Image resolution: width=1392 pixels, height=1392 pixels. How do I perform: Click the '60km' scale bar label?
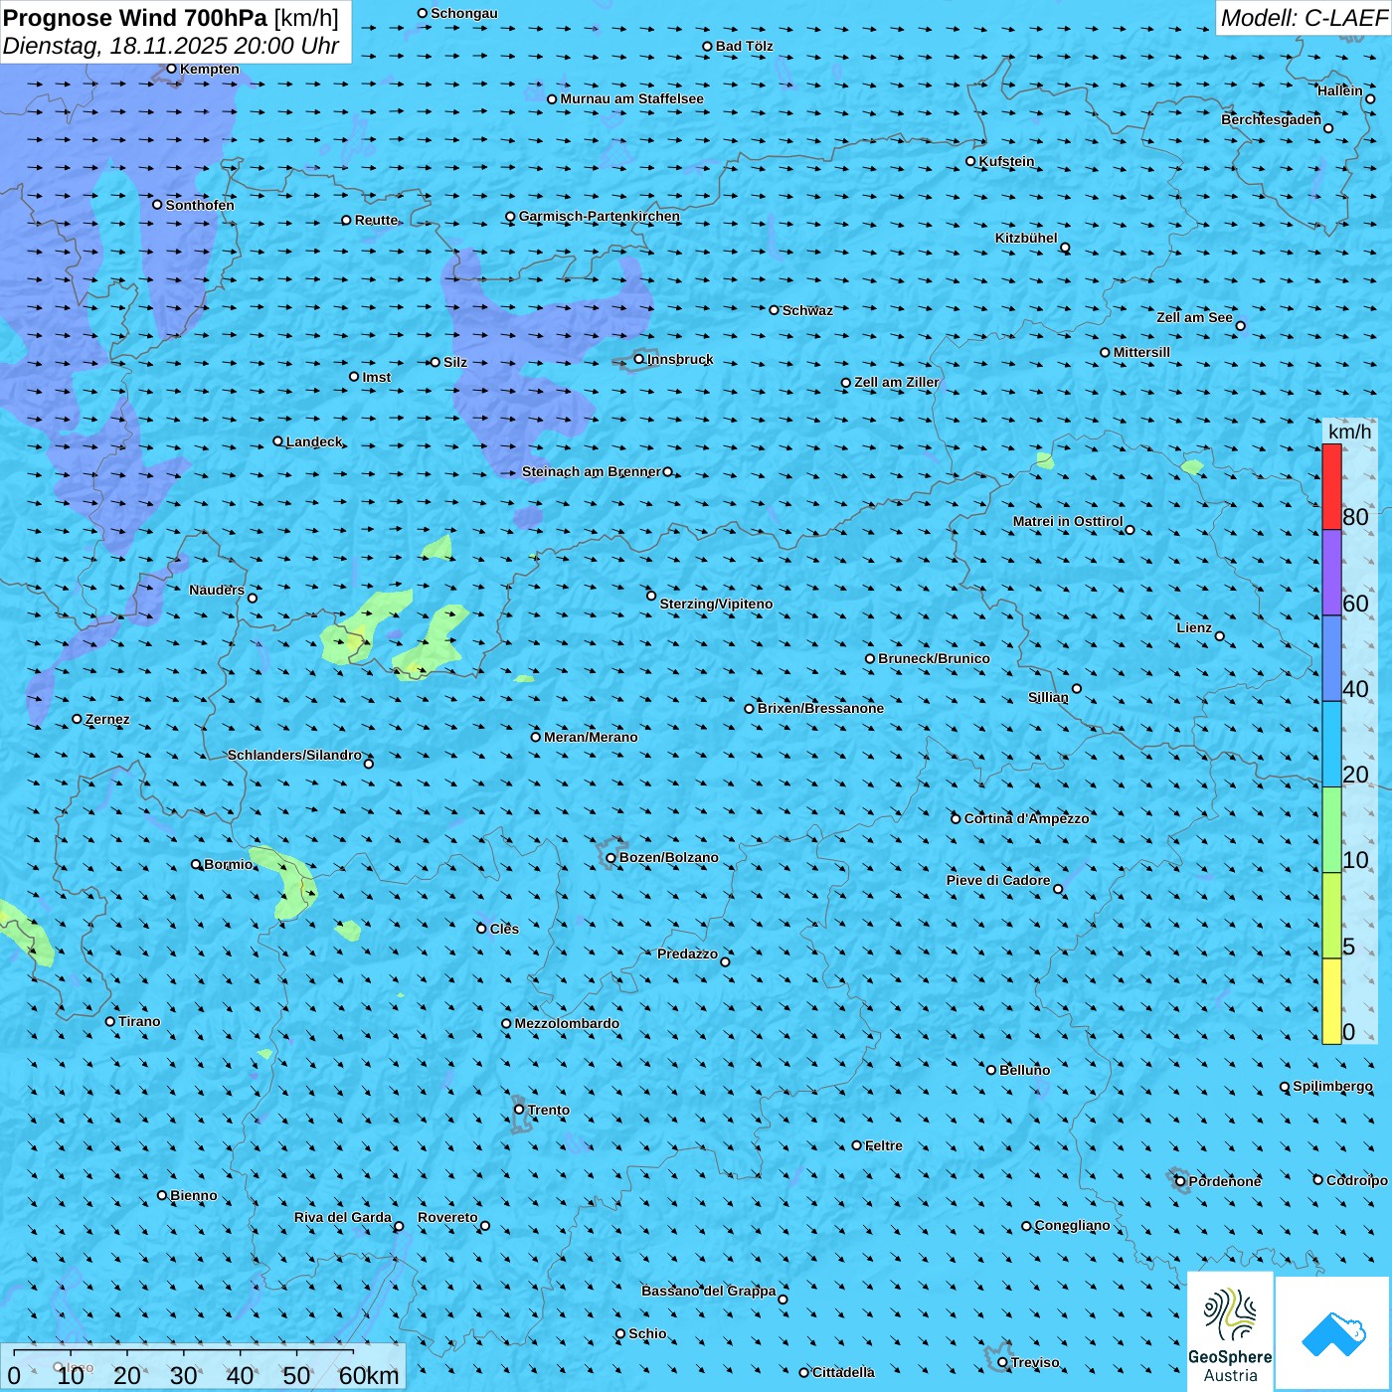click(x=369, y=1375)
